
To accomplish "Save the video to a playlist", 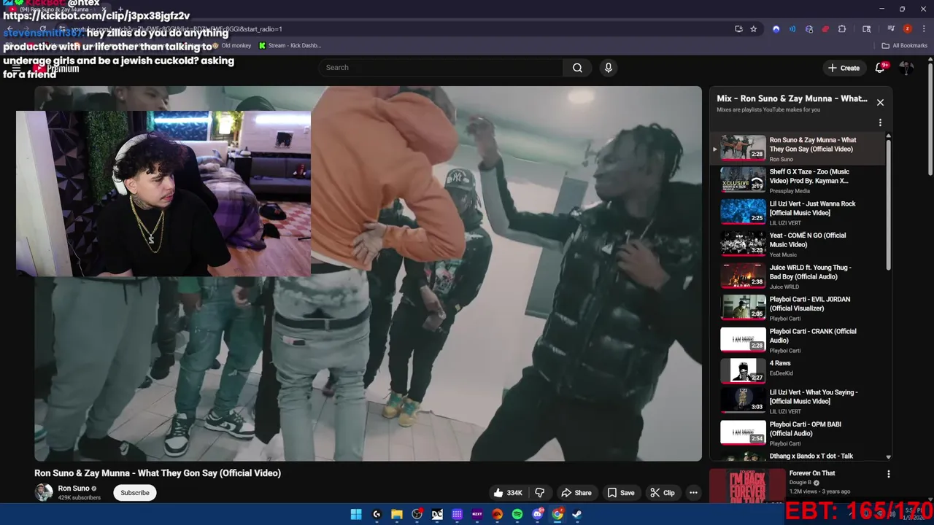I will (x=621, y=493).
